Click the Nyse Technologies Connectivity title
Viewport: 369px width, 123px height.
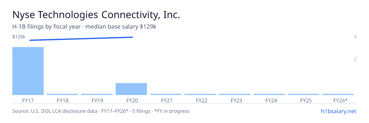coord(96,15)
